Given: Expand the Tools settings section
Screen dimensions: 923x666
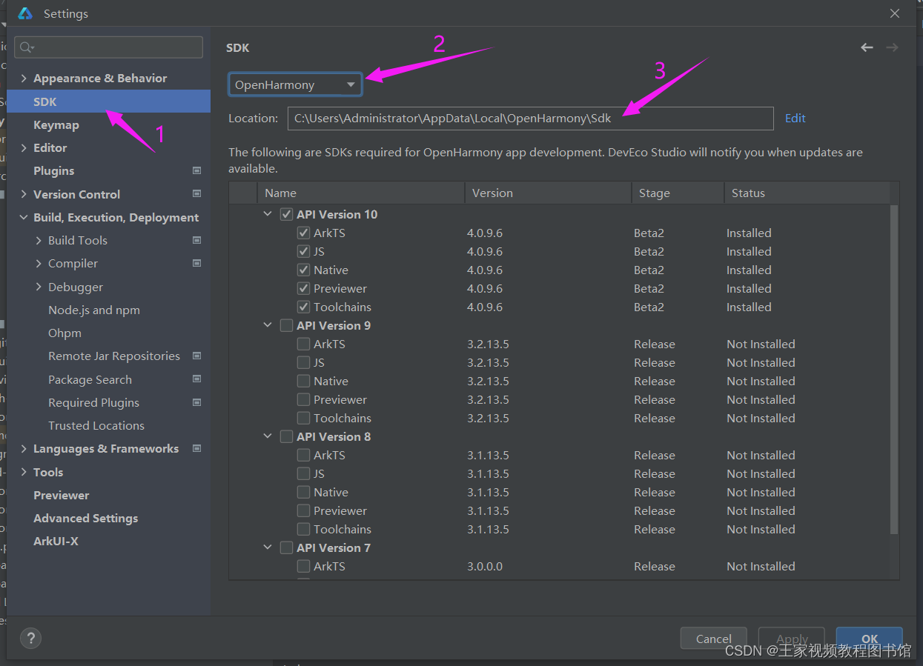Looking at the screenshot, I should point(24,472).
